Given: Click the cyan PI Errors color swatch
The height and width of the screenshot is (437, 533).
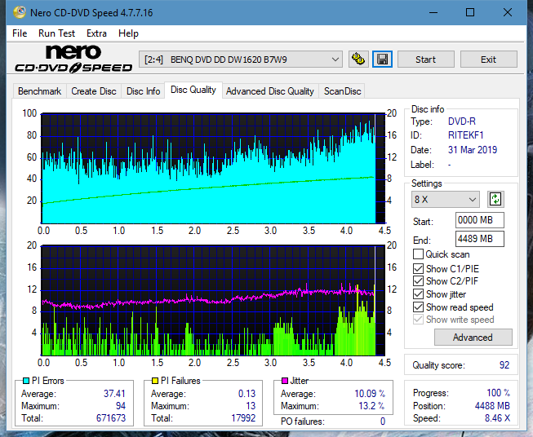Looking at the screenshot, I should tap(26, 381).
